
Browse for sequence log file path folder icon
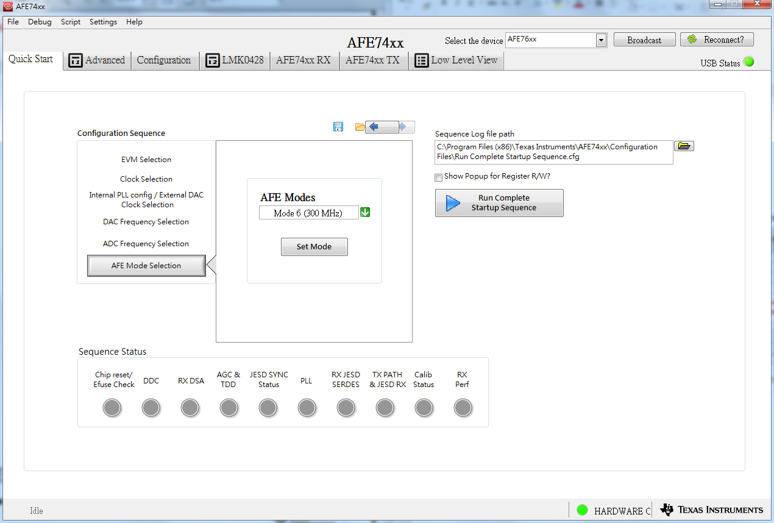[x=684, y=146]
